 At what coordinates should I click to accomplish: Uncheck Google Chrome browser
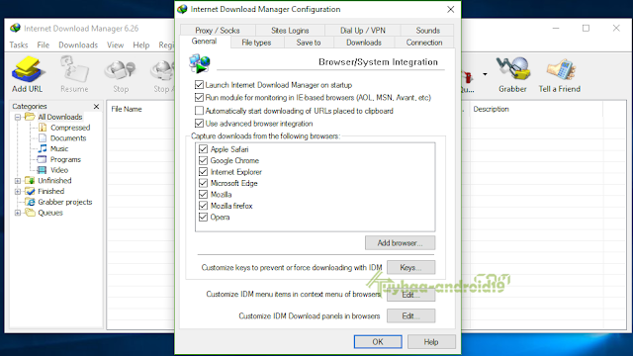(203, 160)
